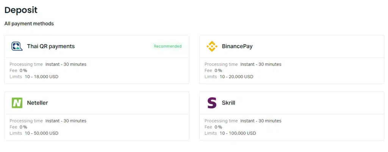Image resolution: width=388 pixels, height=152 pixels.
Task: Open Thai QR card limits 10 - 18,000 USD
Action: click(x=34, y=77)
